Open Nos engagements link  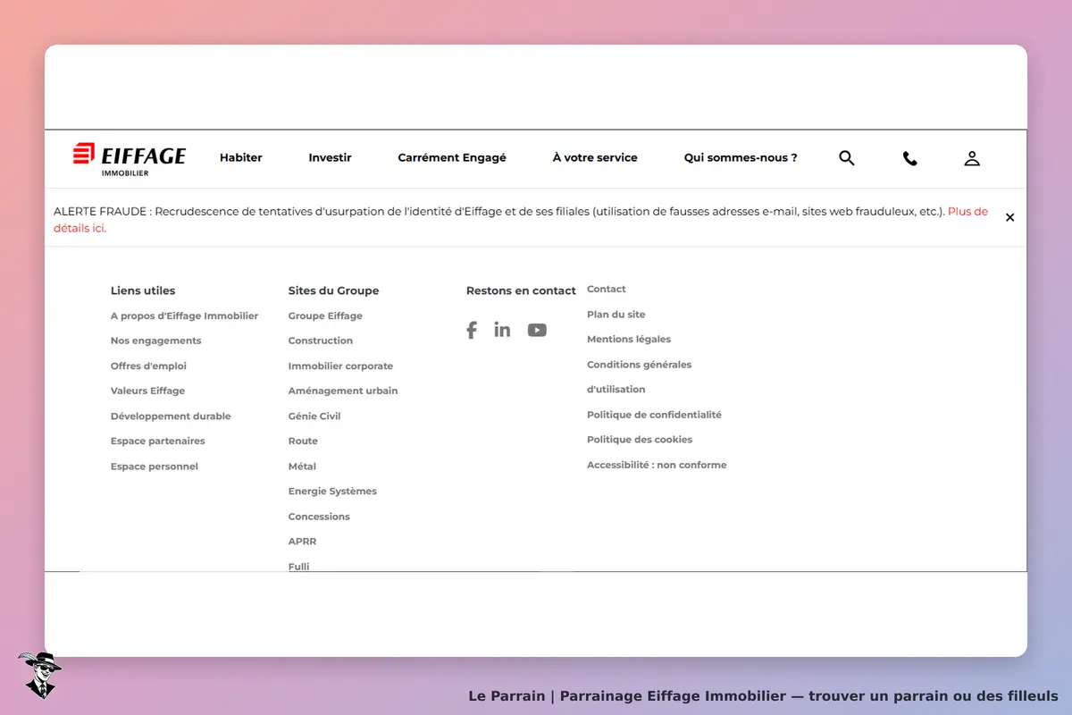point(156,341)
